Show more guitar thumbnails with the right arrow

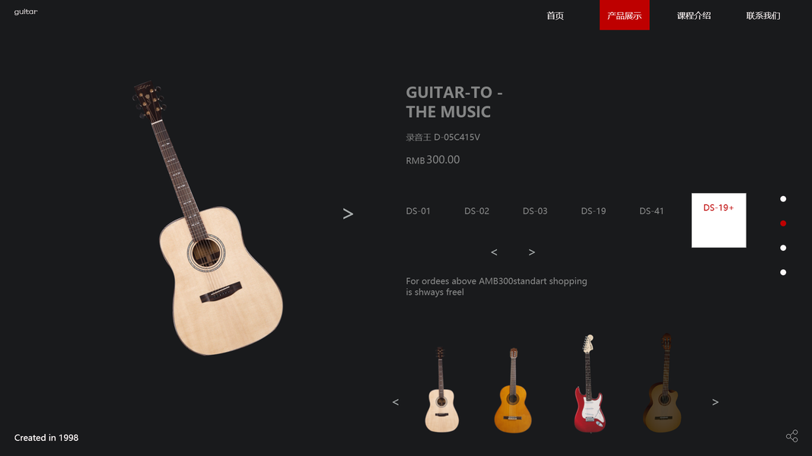tap(715, 402)
